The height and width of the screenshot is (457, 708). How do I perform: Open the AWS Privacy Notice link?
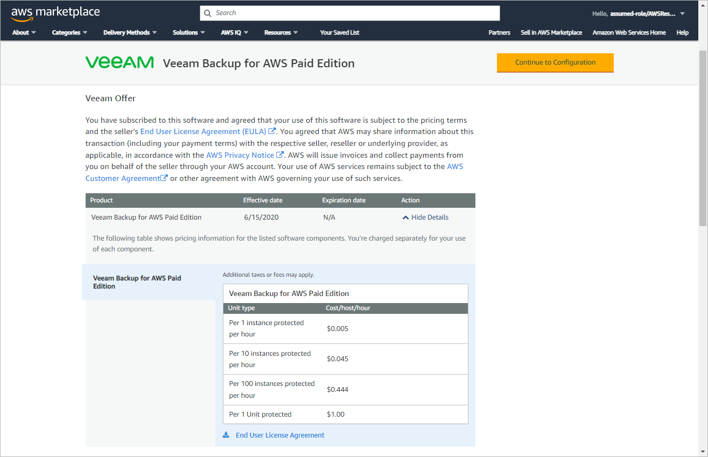(240, 155)
